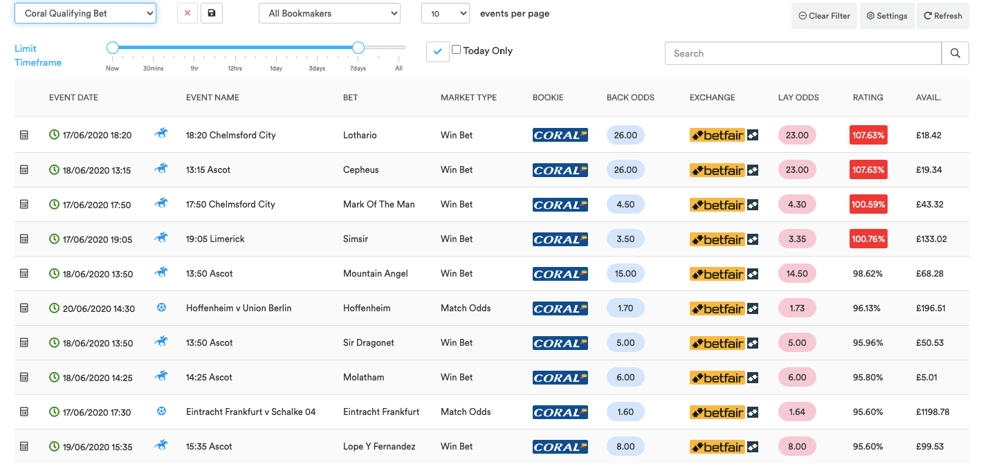Expand the All Bookmakers dropdown
Viewport: 981px width, 471px height.
tap(329, 13)
